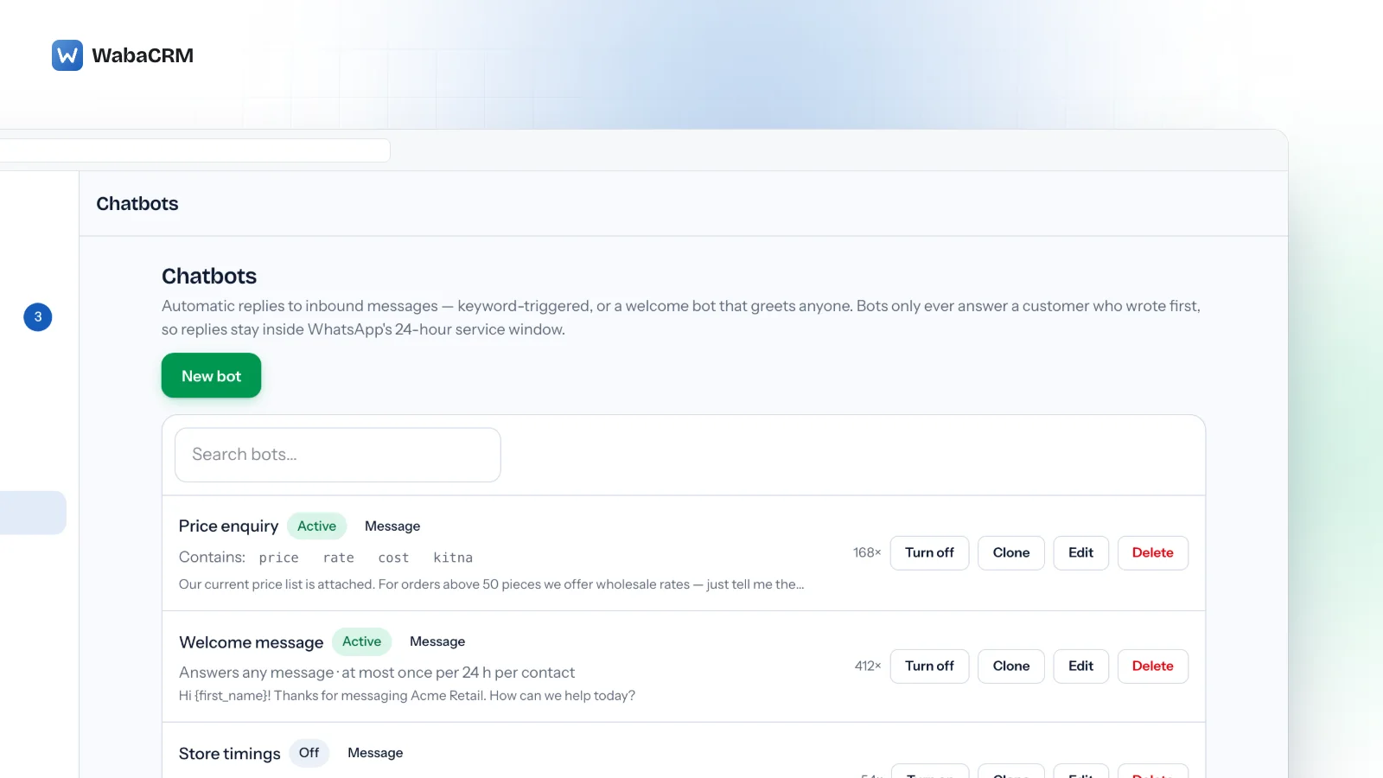The width and height of the screenshot is (1383, 778).
Task: Focus the Search bots field
Action: pyautogui.click(x=338, y=455)
